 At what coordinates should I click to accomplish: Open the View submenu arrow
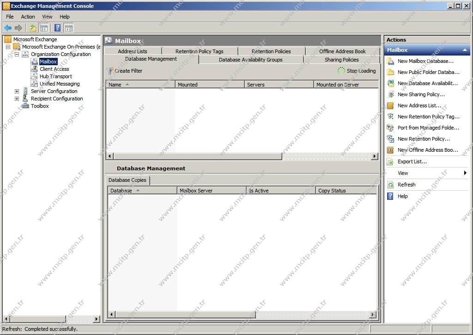coord(465,173)
